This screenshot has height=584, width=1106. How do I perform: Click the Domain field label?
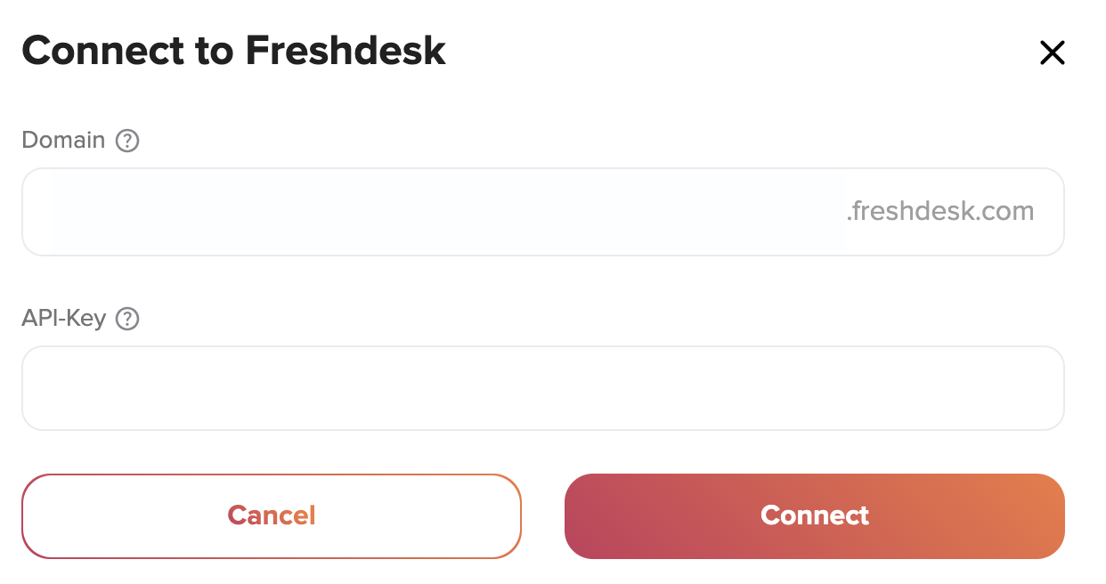[63, 141]
